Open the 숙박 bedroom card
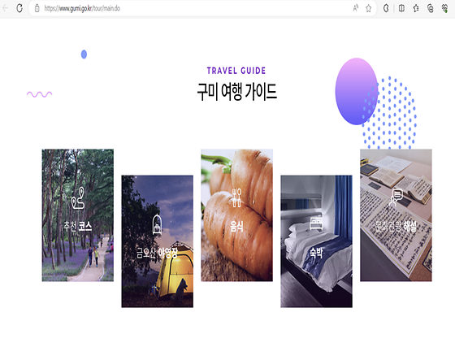The width and height of the screenshot is (455, 347). pyautogui.click(x=316, y=241)
